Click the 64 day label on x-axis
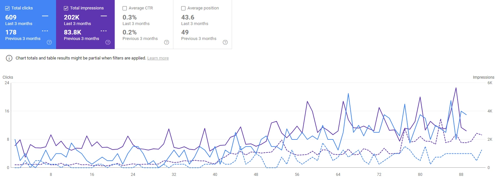Viewport: 497px width, 183px height. (338, 175)
